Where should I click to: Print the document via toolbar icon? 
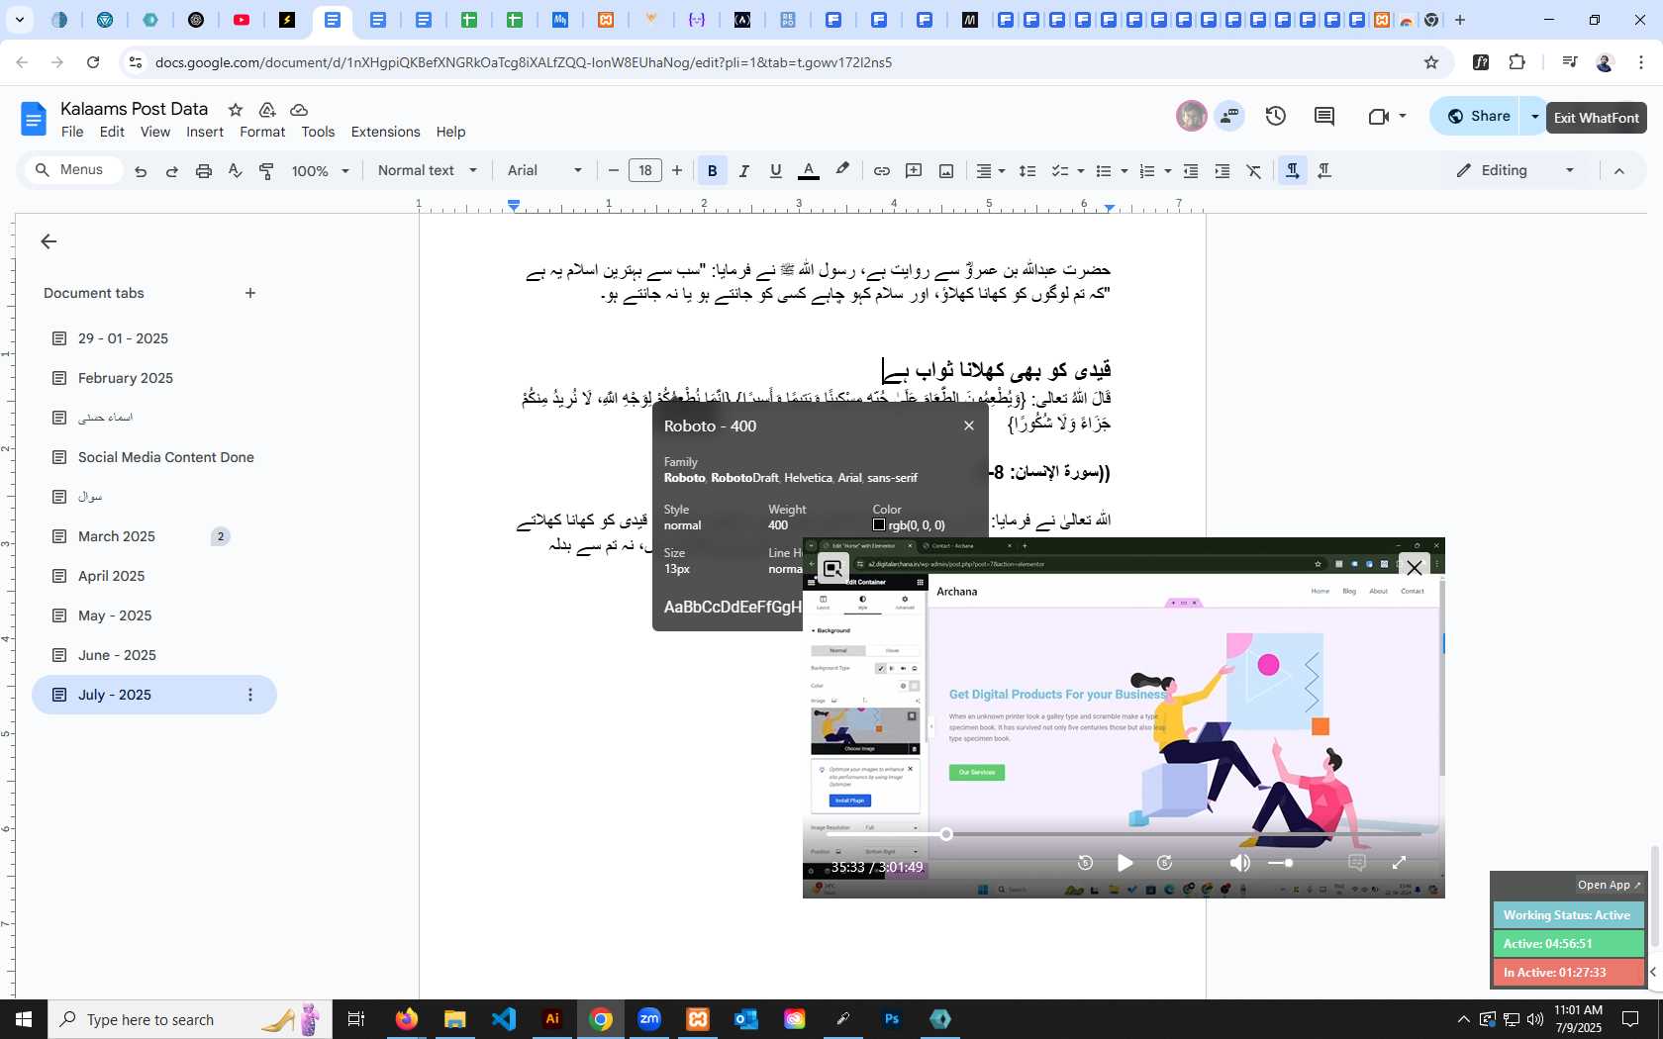coord(204,171)
